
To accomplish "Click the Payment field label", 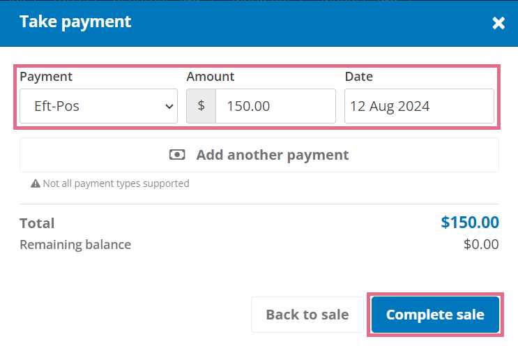I will pos(46,77).
